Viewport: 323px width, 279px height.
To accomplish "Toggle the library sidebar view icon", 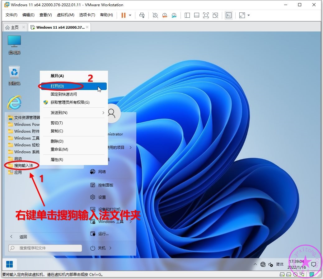I will [x=187, y=15].
